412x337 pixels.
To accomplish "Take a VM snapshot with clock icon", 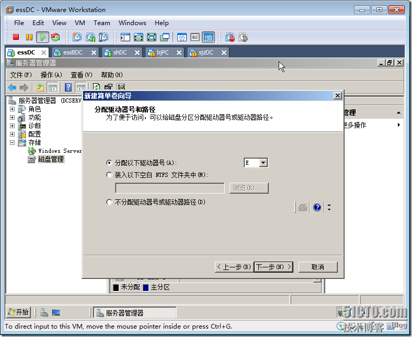I will (77, 37).
